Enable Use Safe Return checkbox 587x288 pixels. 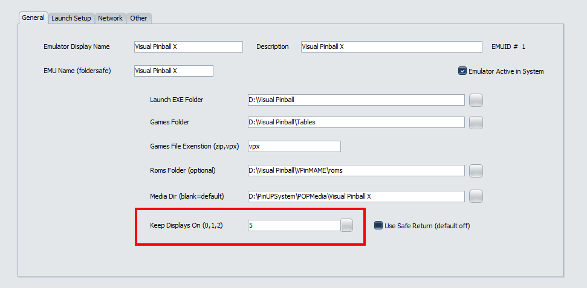tap(378, 226)
